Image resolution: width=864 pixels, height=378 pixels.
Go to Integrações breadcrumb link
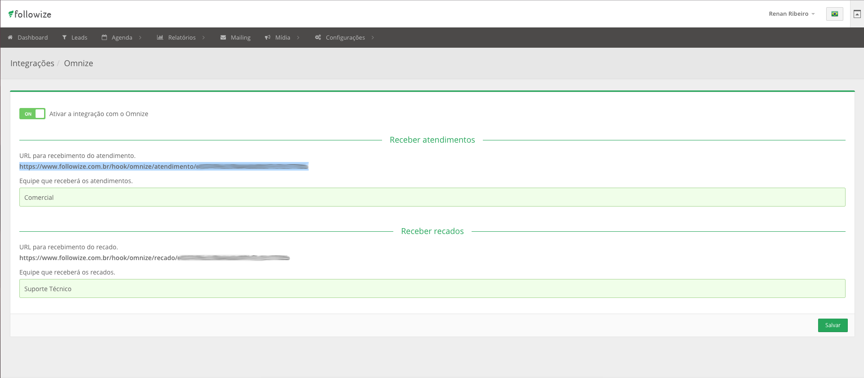[x=32, y=63]
